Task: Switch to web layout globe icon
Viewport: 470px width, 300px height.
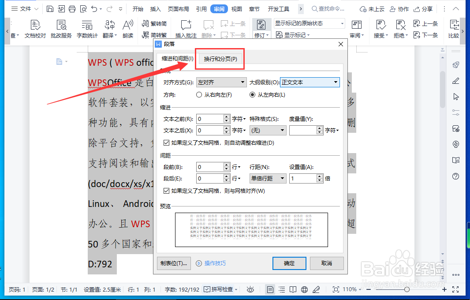Action: click(305, 289)
